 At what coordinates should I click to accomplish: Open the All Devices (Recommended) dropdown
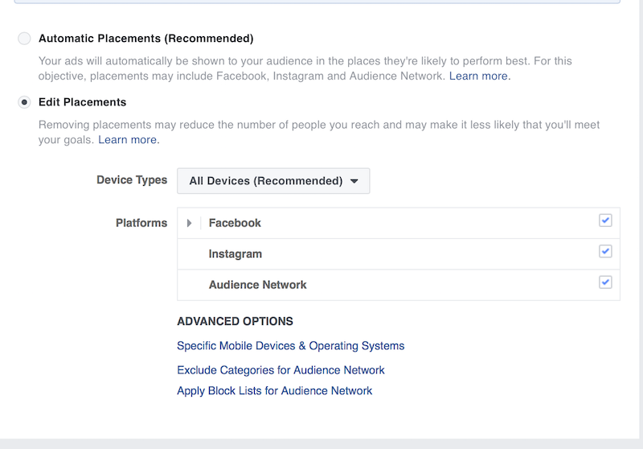pyautogui.click(x=273, y=181)
